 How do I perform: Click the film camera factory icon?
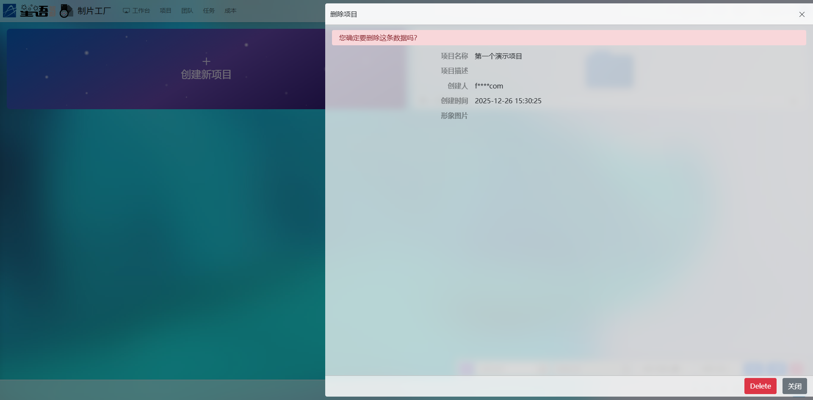[x=66, y=11]
